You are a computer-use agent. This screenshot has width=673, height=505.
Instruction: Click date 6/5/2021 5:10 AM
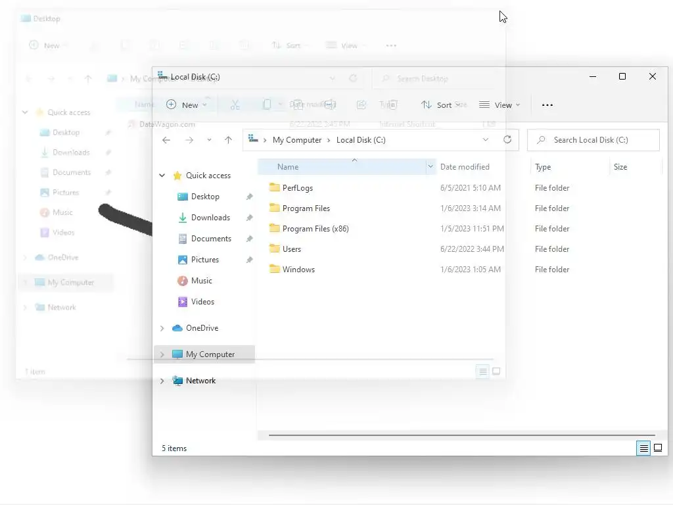click(471, 187)
